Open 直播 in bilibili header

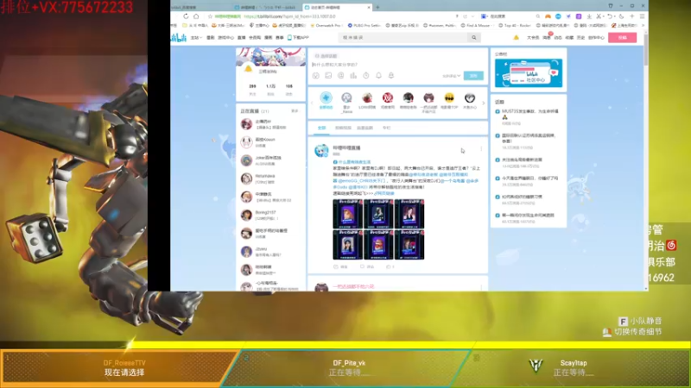(x=242, y=38)
